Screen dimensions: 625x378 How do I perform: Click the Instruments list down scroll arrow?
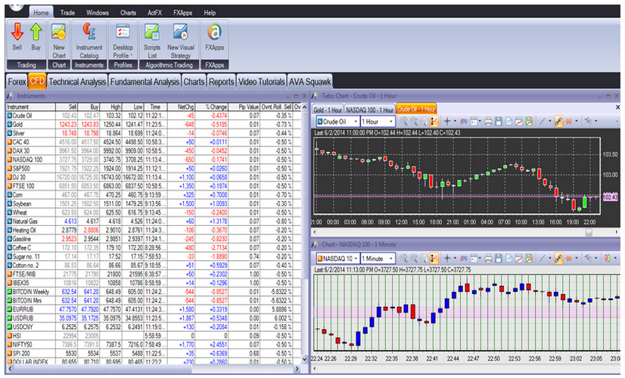[304, 358]
